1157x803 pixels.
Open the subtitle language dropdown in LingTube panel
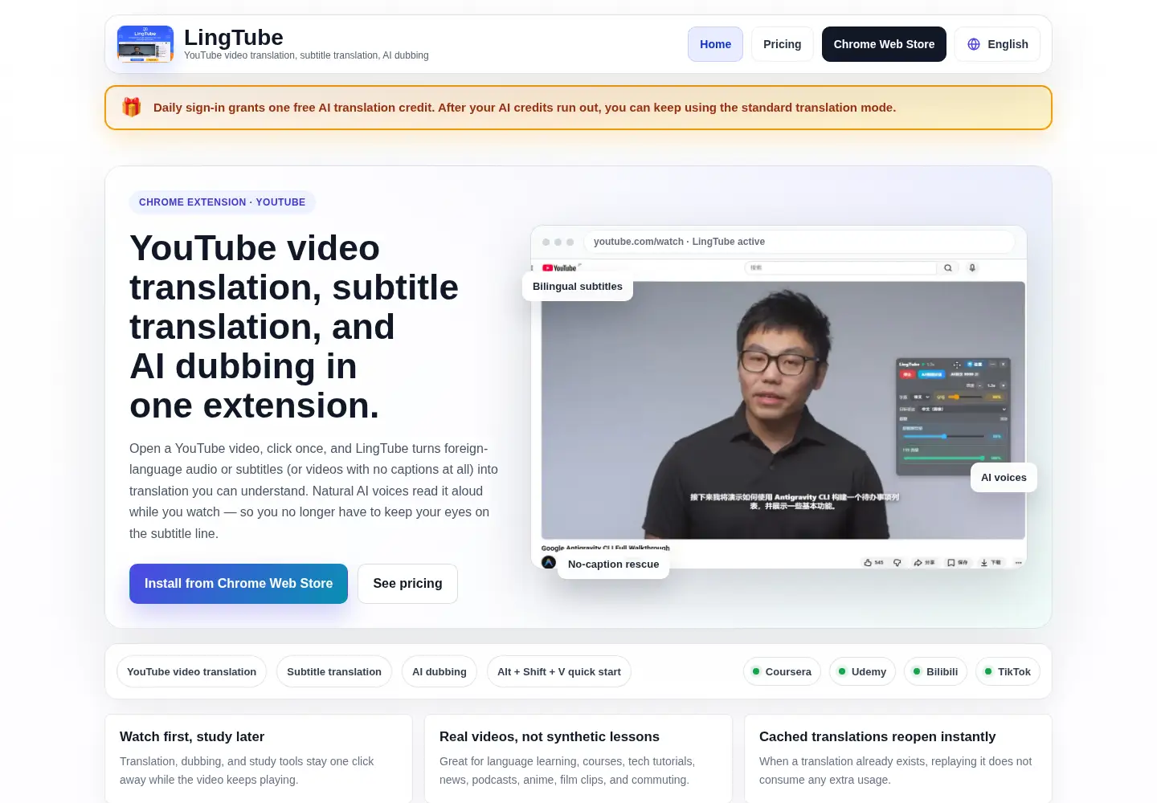(920, 397)
